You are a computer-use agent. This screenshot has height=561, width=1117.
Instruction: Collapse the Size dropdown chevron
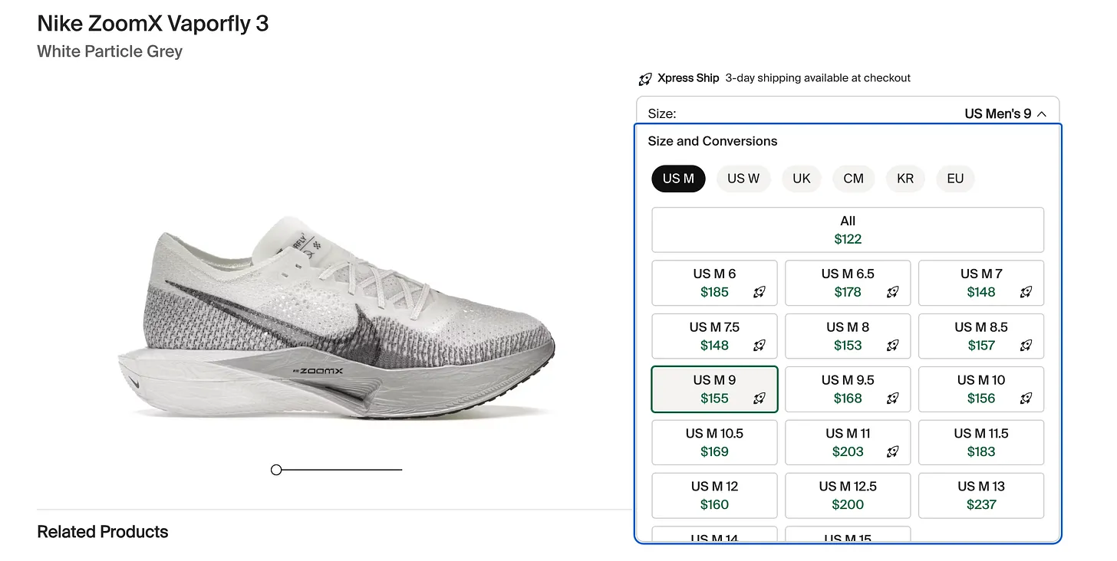(x=1042, y=114)
